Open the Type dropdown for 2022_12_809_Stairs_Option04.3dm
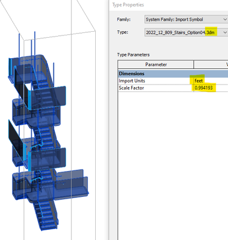The image size is (228, 240). point(186,32)
